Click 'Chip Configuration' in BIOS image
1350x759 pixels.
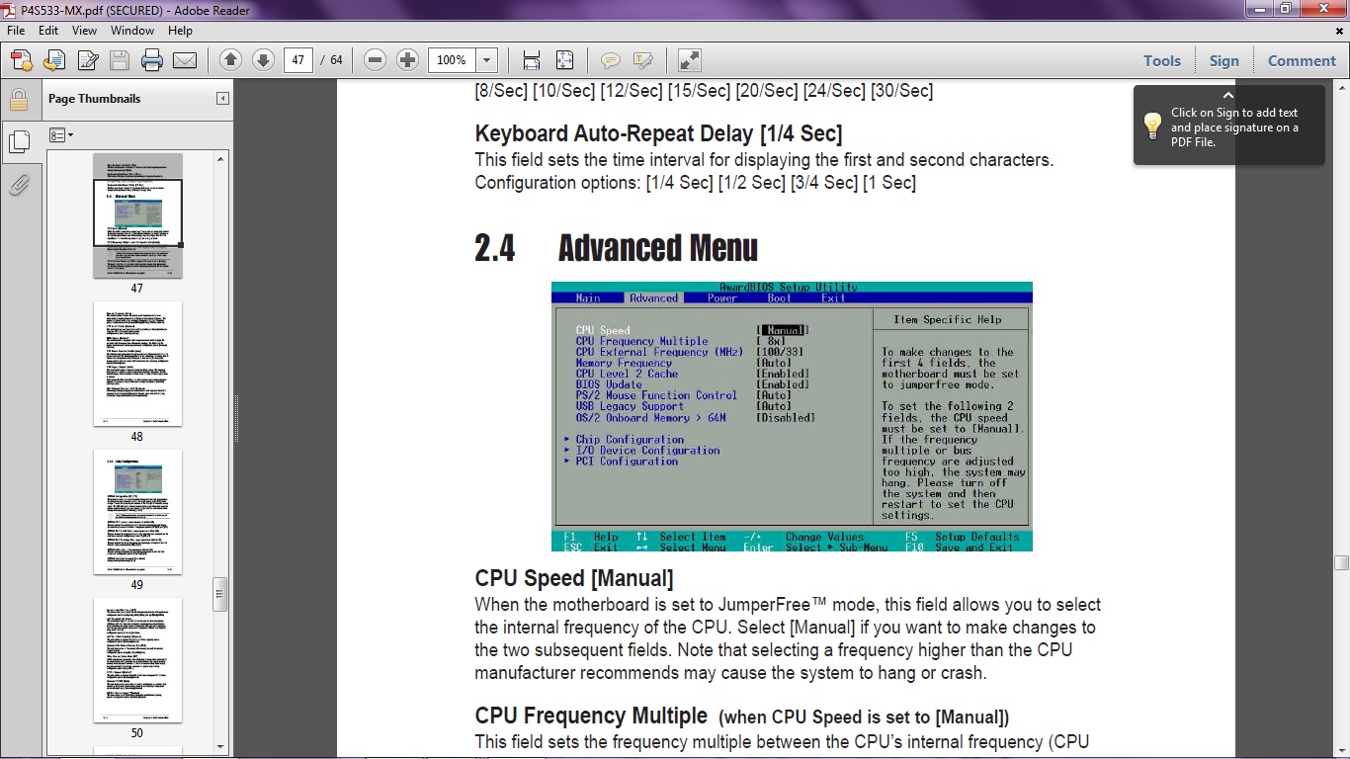[630, 440]
